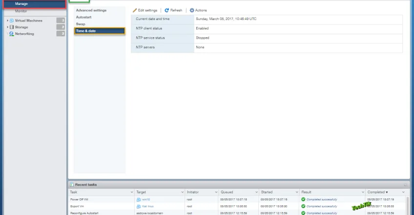Screen dimensions: 414x215
Task: Open the Actions gear menu
Action: (x=192, y=10)
